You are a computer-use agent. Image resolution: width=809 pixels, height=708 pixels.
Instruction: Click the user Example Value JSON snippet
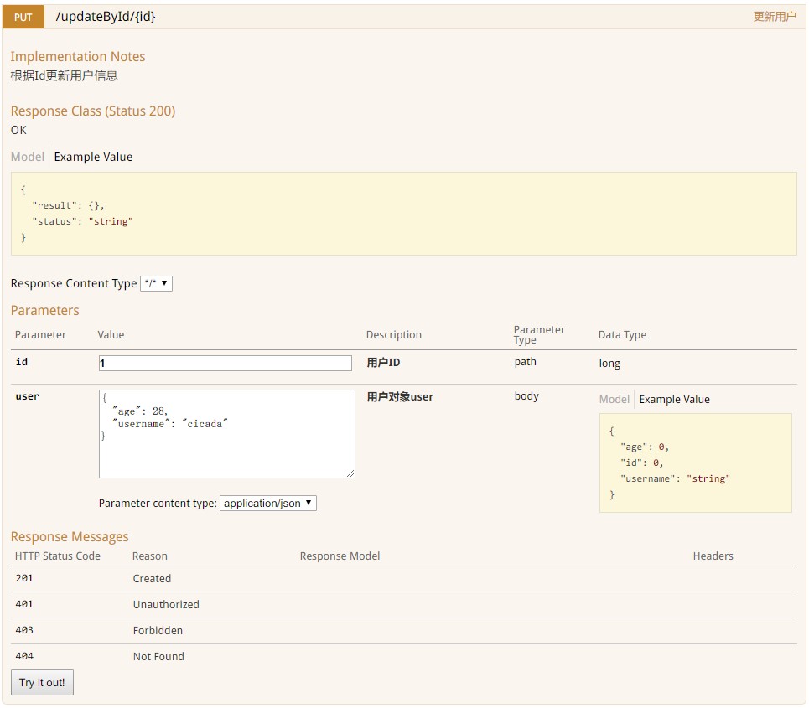point(694,463)
